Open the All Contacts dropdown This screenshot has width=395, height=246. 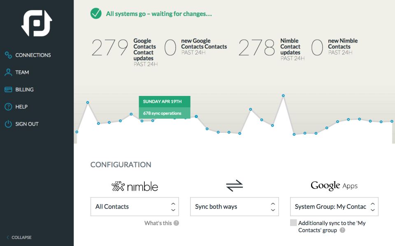pyautogui.click(x=135, y=207)
